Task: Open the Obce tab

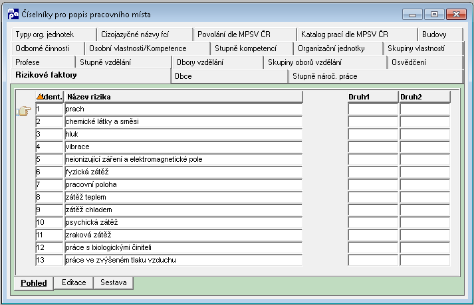Action: click(229, 76)
